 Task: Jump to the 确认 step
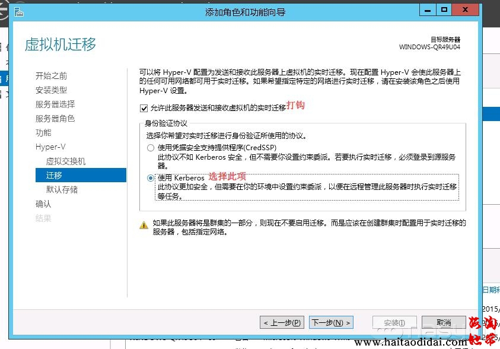click(x=43, y=204)
